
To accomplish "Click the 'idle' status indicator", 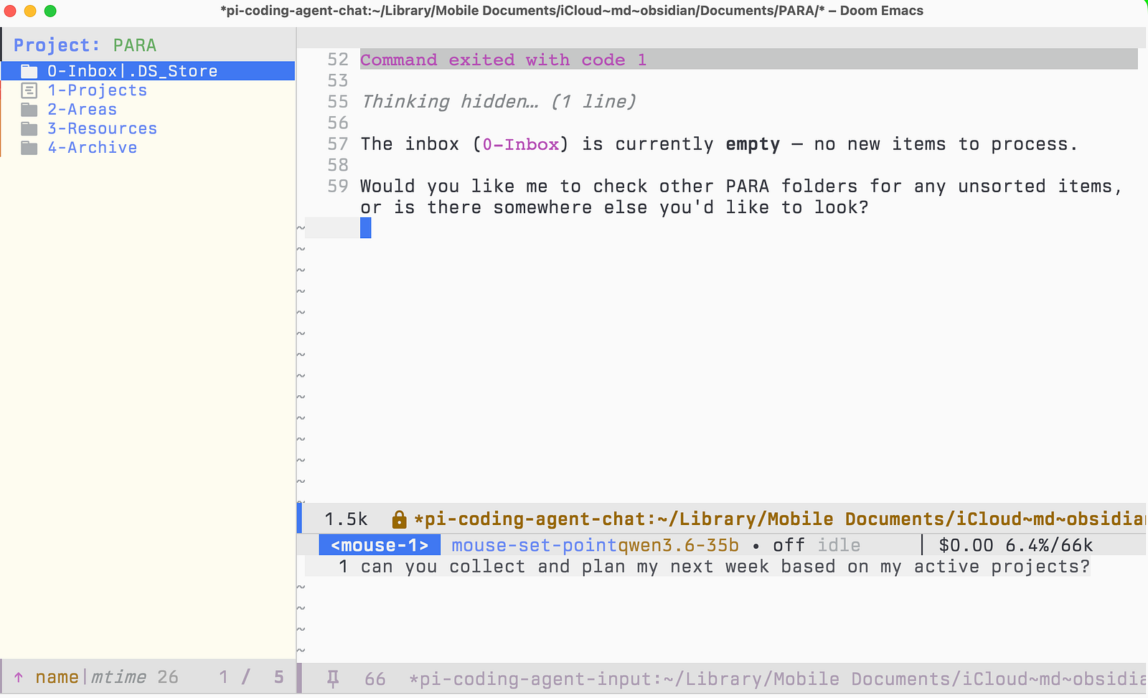I will click(839, 545).
